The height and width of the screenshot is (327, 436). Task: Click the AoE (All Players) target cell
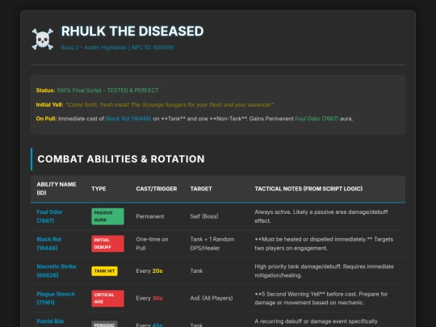[212, 299]
